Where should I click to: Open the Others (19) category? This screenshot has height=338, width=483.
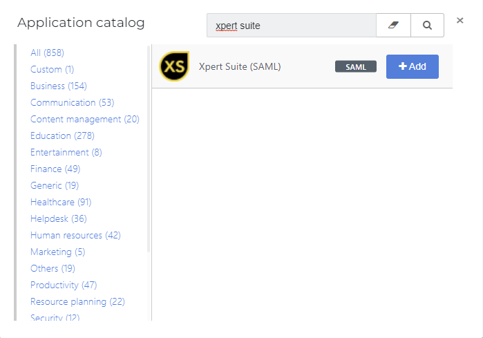coord(53,269)
